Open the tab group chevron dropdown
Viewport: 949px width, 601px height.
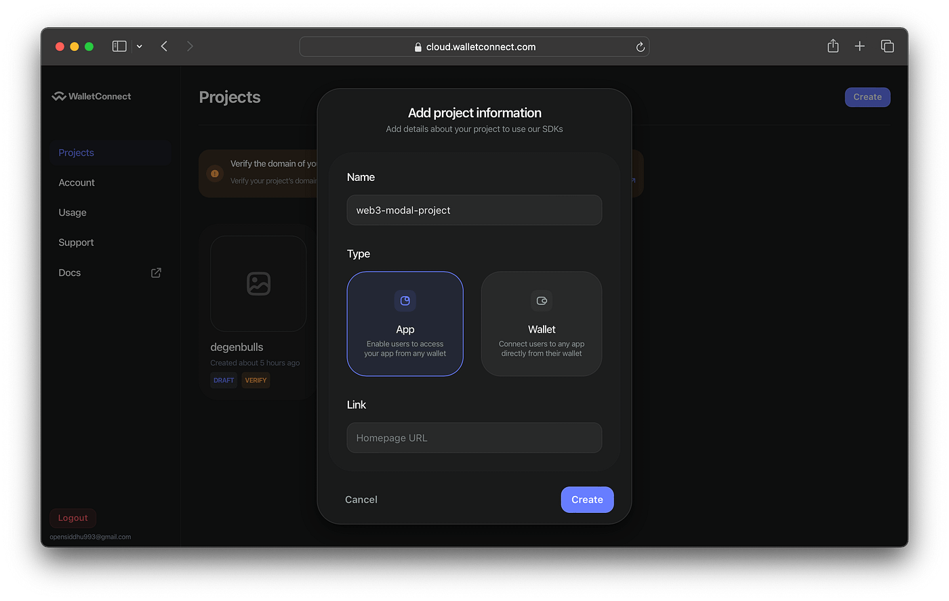click(140, 46)
